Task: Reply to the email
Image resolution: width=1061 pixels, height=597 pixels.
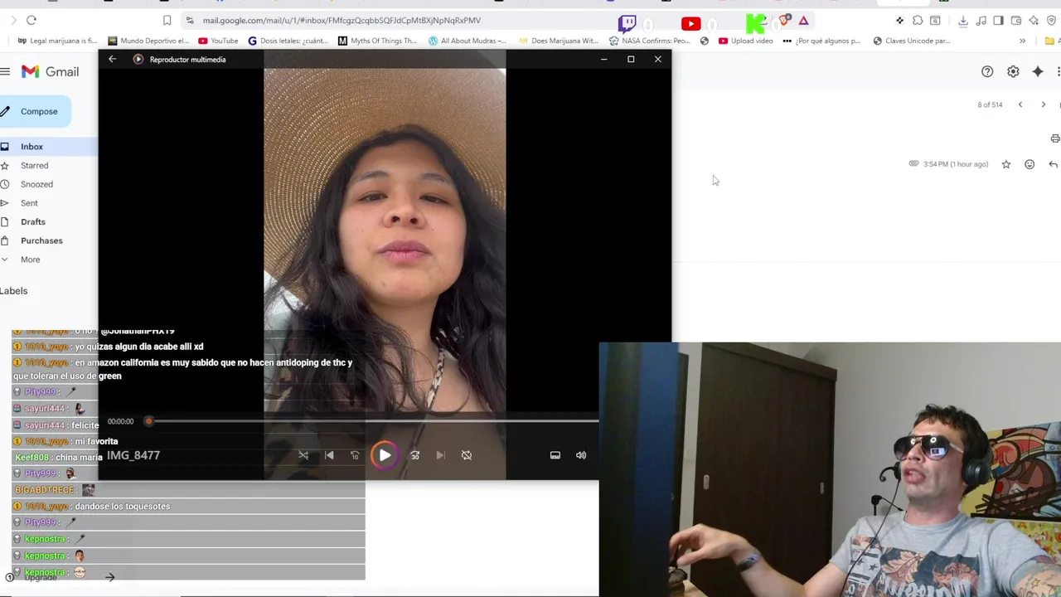Action: pyautogui.click(x=1053, y=164)
